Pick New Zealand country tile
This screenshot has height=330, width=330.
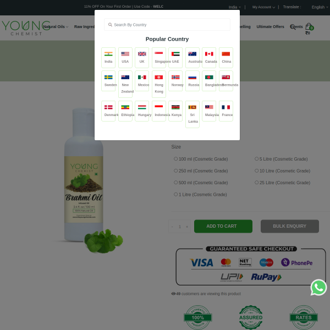point(125,84)
